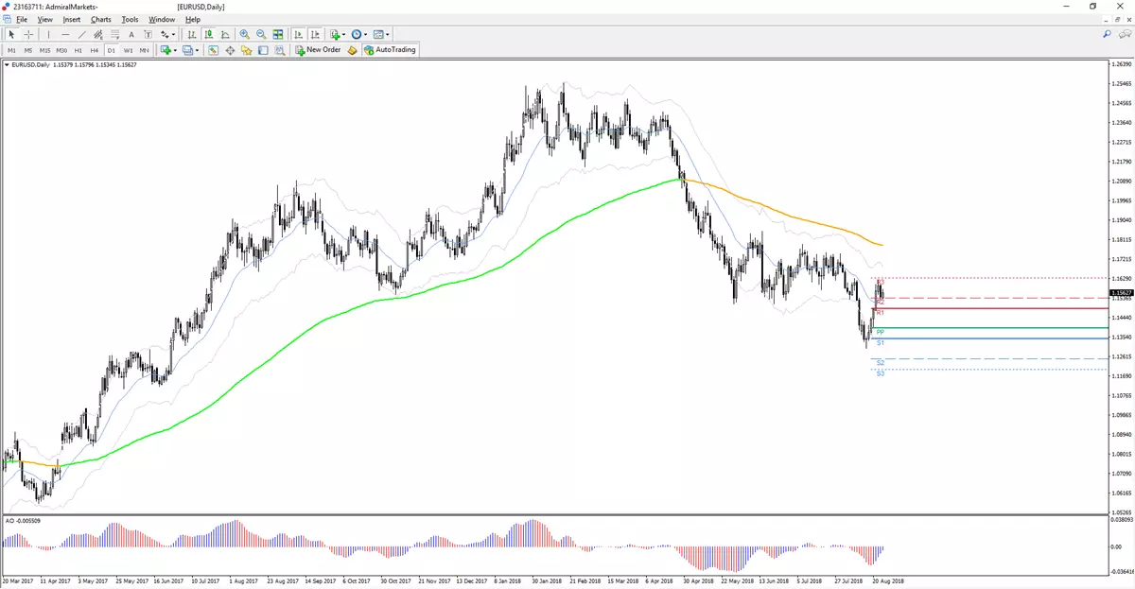Toggle Chart Shift from right border
The height and width of the screenshot is (589, 1135).
pos(315,34)
